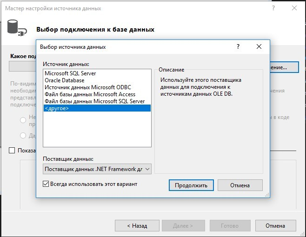This screenshot has width=306, height=237.
Task: Close the Выбор источника данных dialog
Action: pyautogui.click(x=259, y=46)
